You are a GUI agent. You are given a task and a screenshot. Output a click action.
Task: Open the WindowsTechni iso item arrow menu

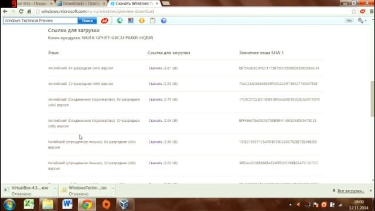(113, 188)
